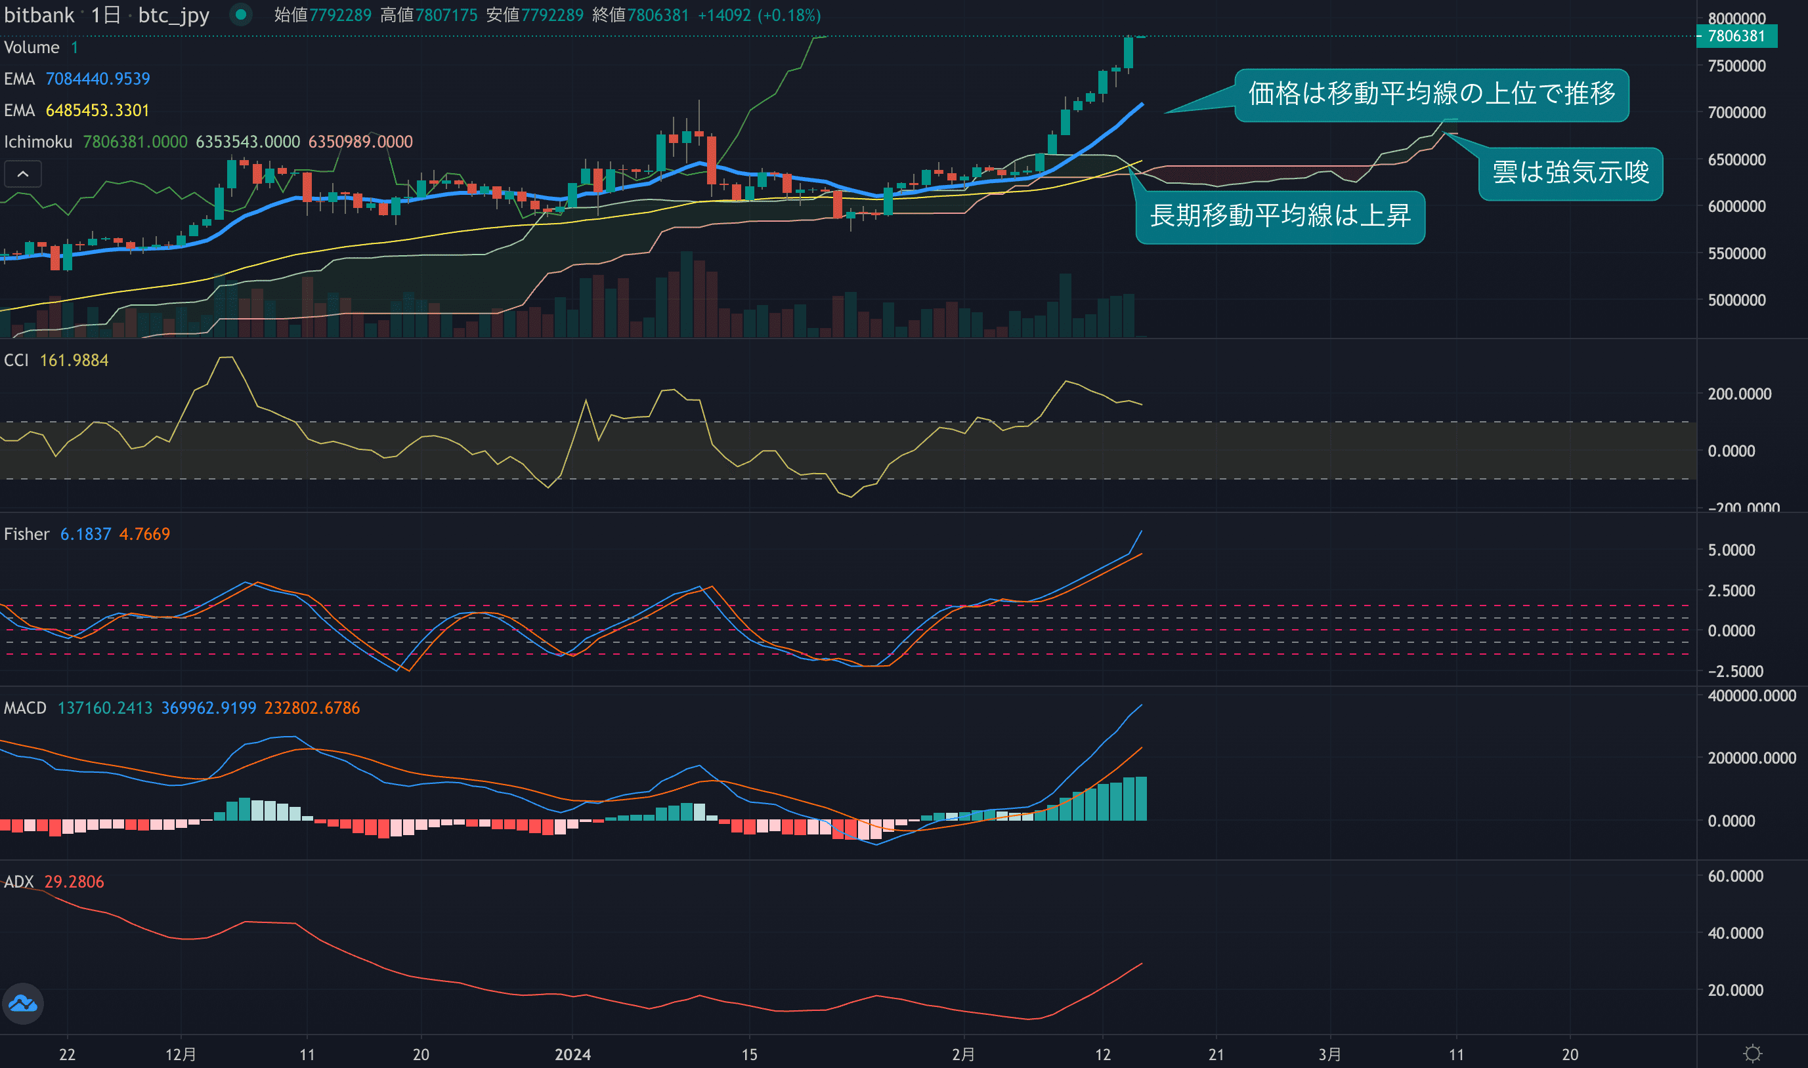Select the Volume indicator legend

(x=32, y=47)
